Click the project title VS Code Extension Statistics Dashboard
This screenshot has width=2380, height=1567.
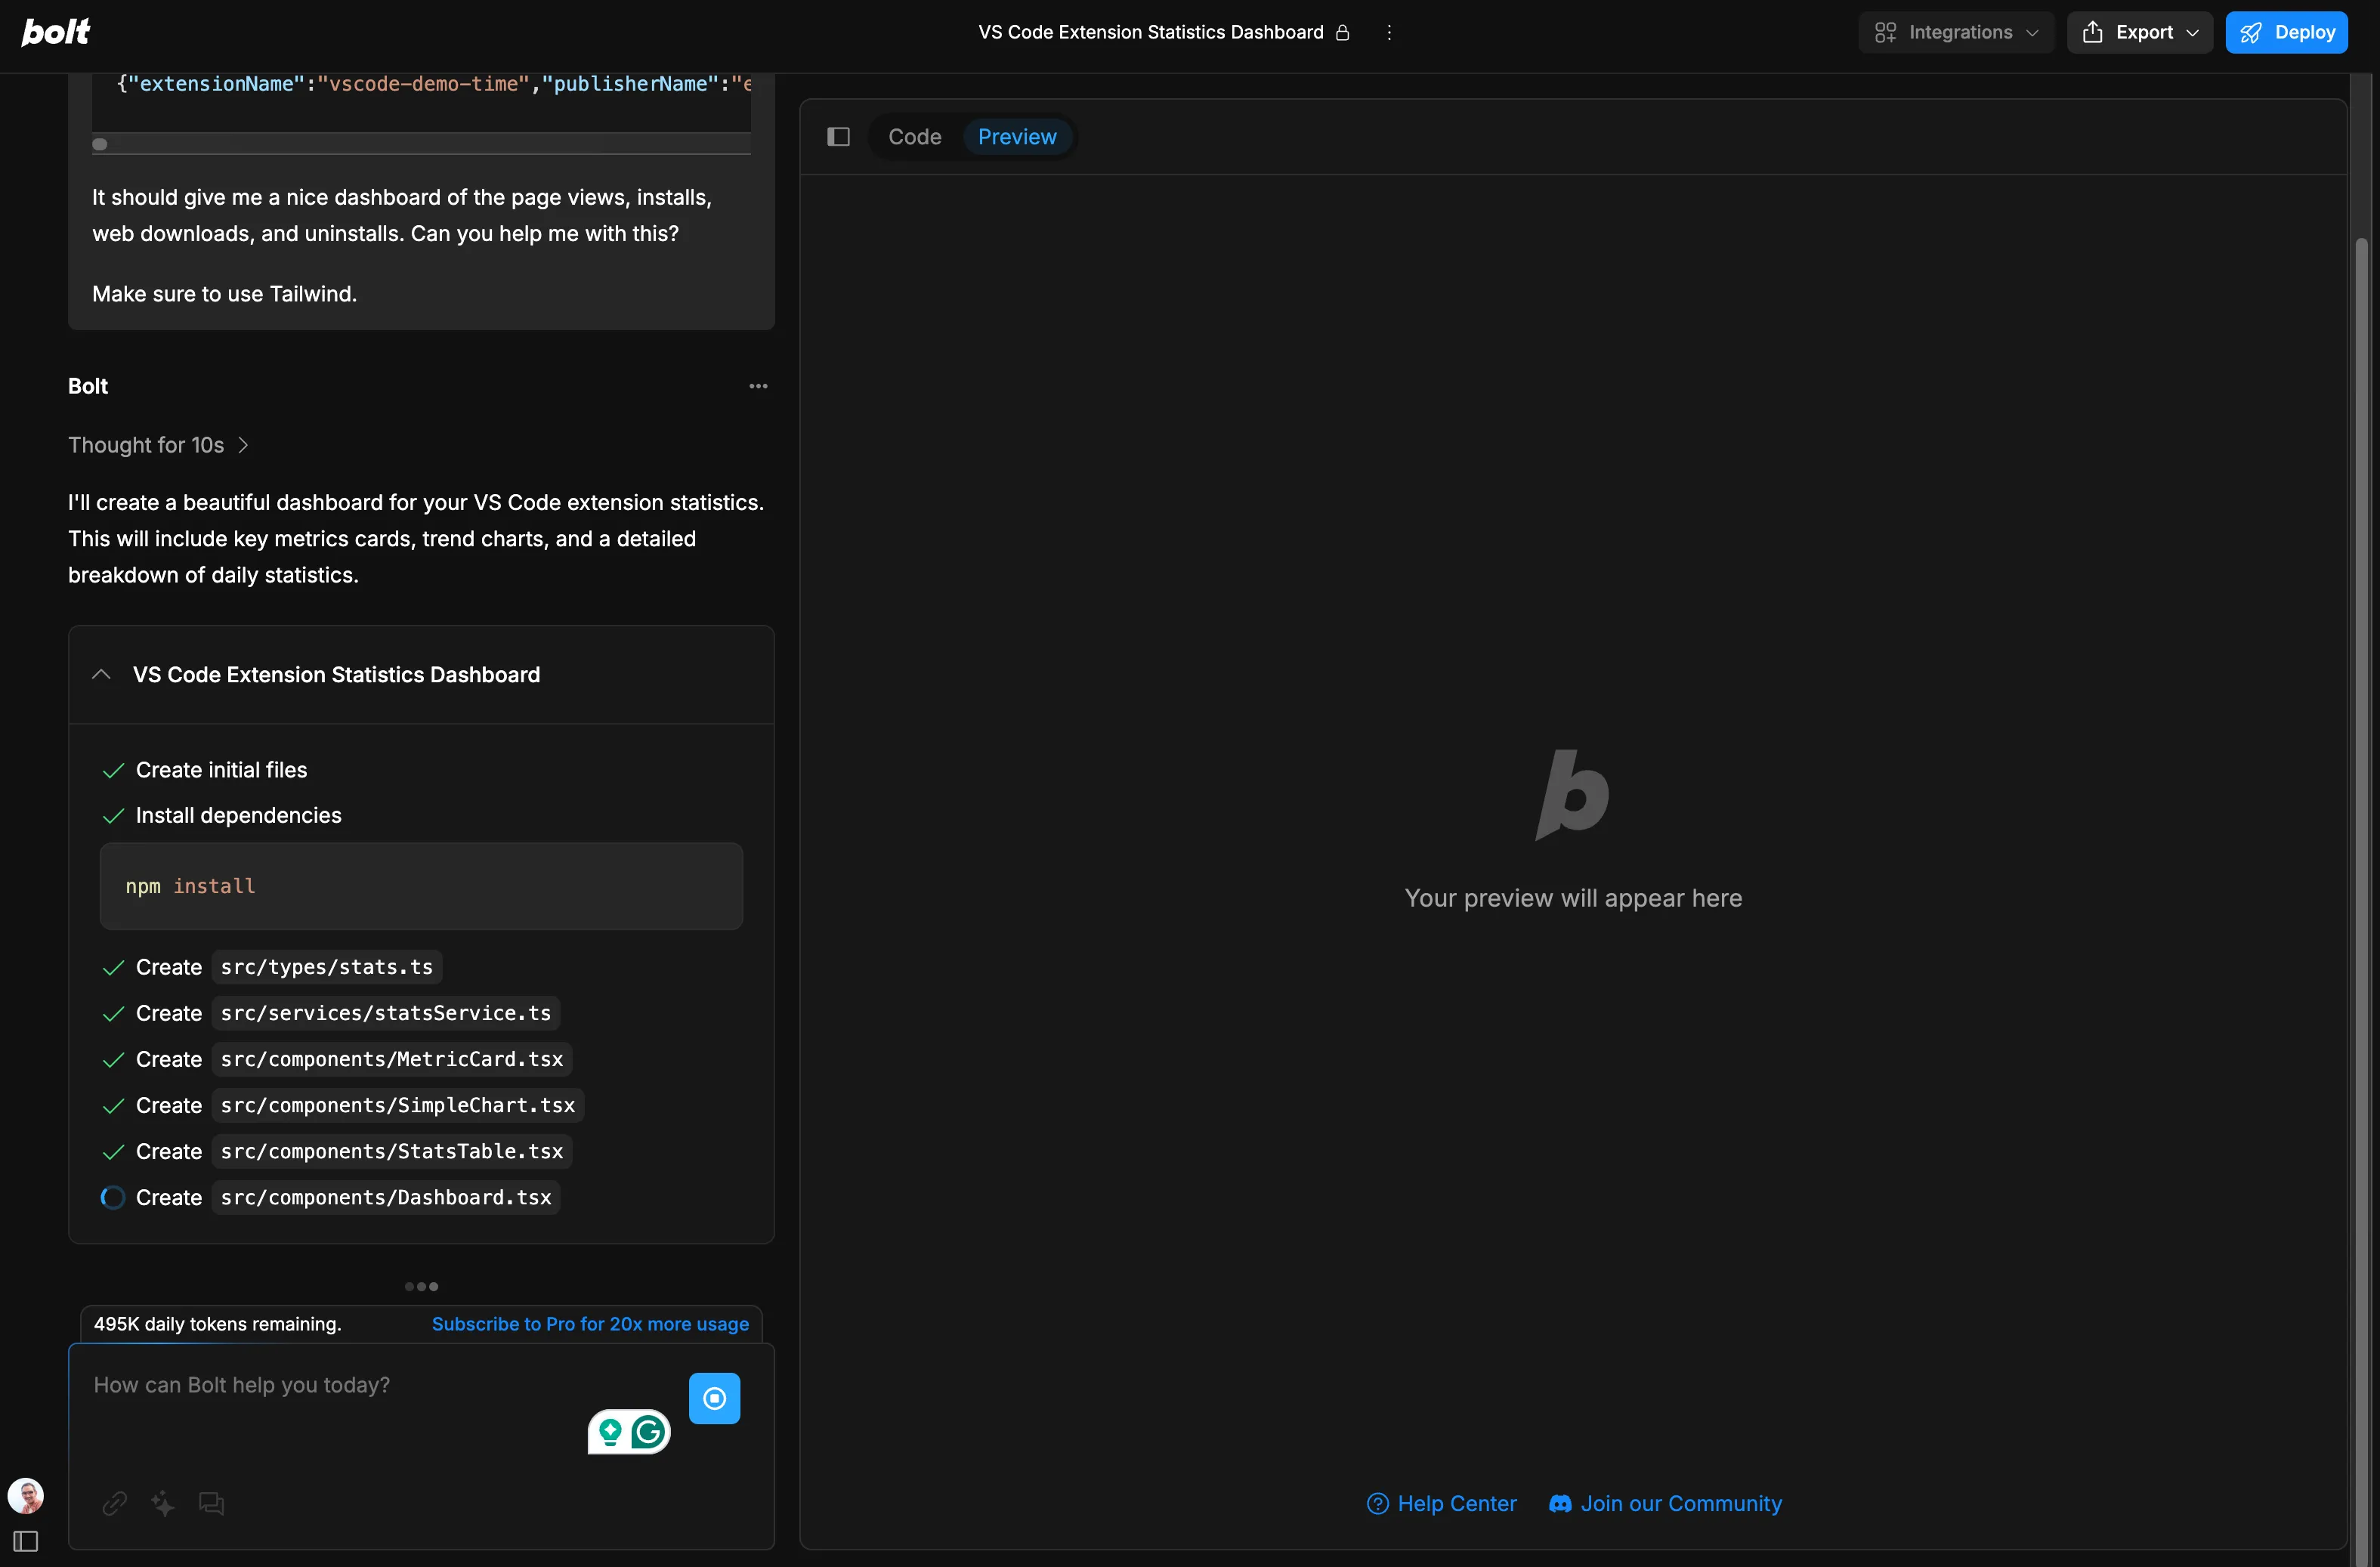pyautogui.click(x=1151, y=32)
